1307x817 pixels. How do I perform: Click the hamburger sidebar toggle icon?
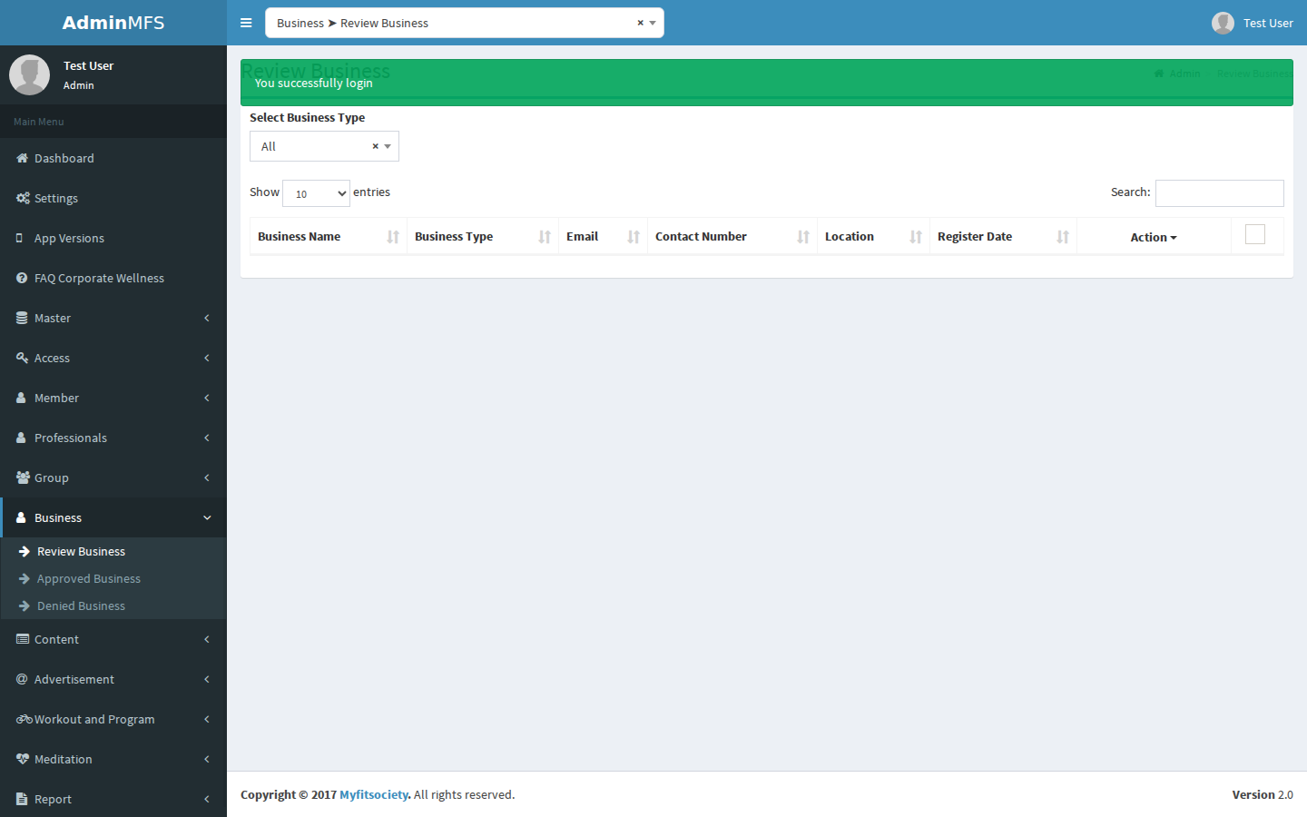pos(246,23)
